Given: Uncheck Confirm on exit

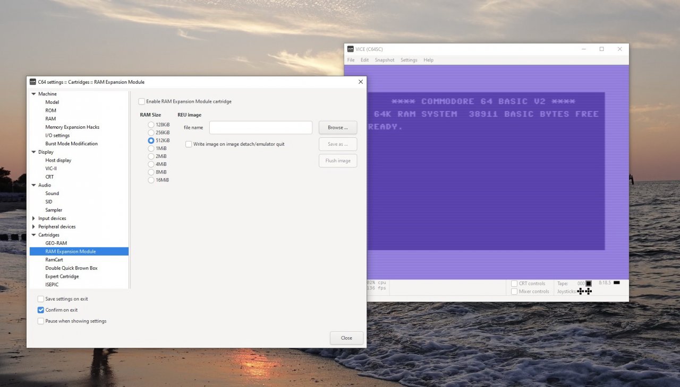Looking at the screenshot, I should point(41,310).
